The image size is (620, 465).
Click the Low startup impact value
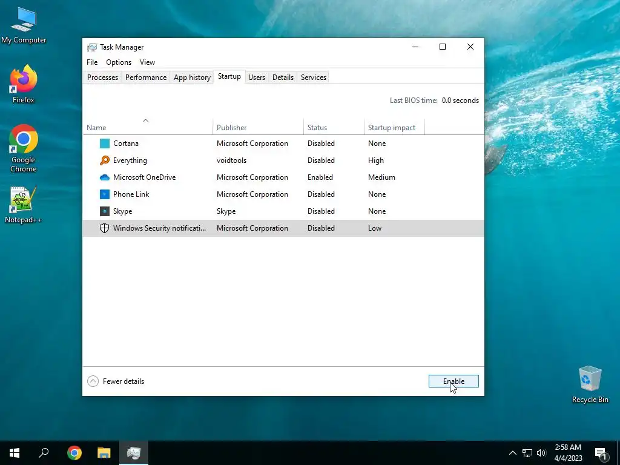pyautogui.click(x=375, y=228)
